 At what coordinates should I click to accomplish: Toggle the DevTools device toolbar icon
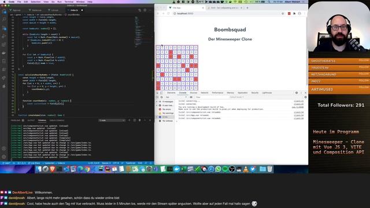[x=162, y=93]
